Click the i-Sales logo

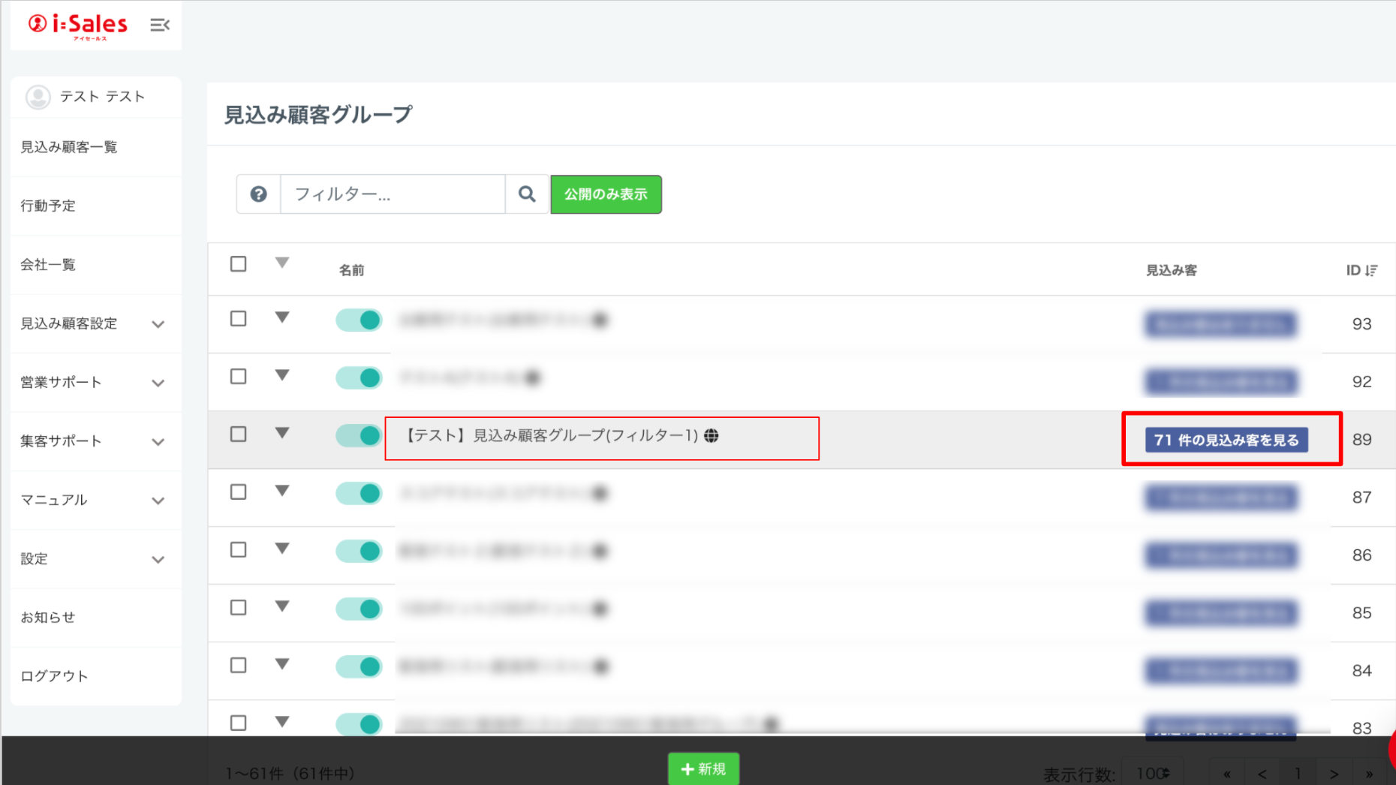[78, 26]
